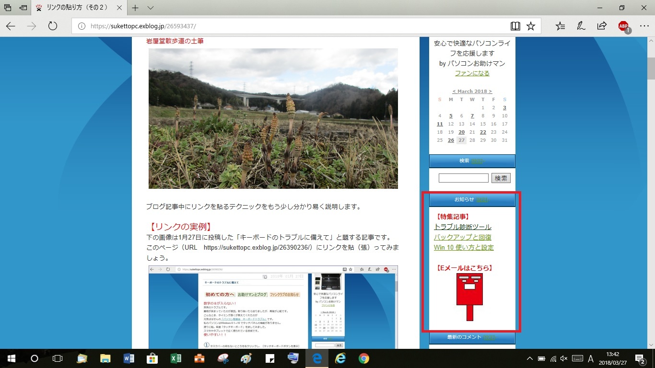Go to next month in calendar
Viewport: 655px width, 368px height.
click(x=490, y=91)
